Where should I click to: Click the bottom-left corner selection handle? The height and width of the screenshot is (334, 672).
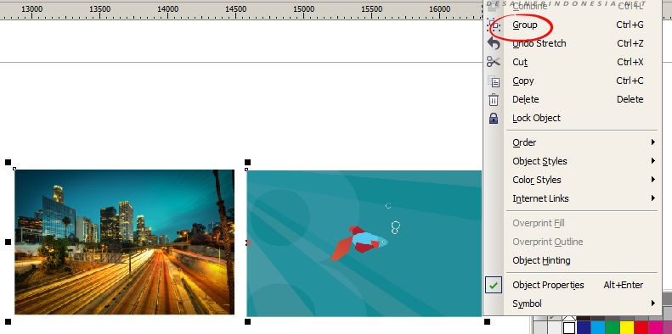pos(8,321)
